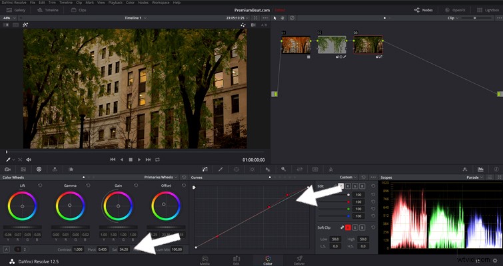Toggle the Nodes panel
503x266 pixels.
[x=424, y=10]
